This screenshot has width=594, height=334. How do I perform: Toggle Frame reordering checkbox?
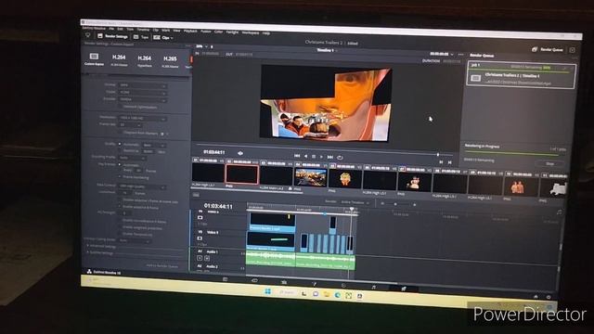point(120,177)
